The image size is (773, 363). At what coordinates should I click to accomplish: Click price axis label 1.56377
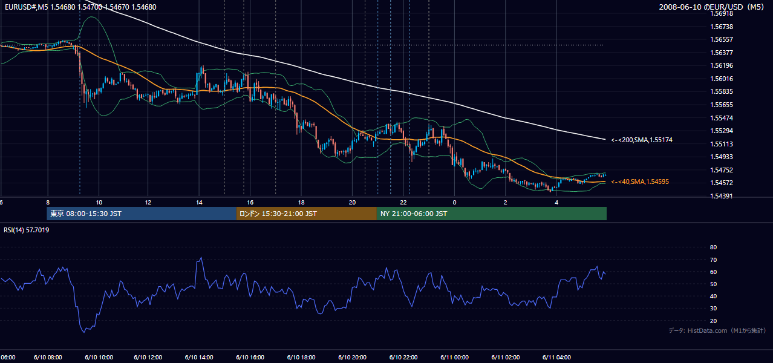(x=721, y=53)
